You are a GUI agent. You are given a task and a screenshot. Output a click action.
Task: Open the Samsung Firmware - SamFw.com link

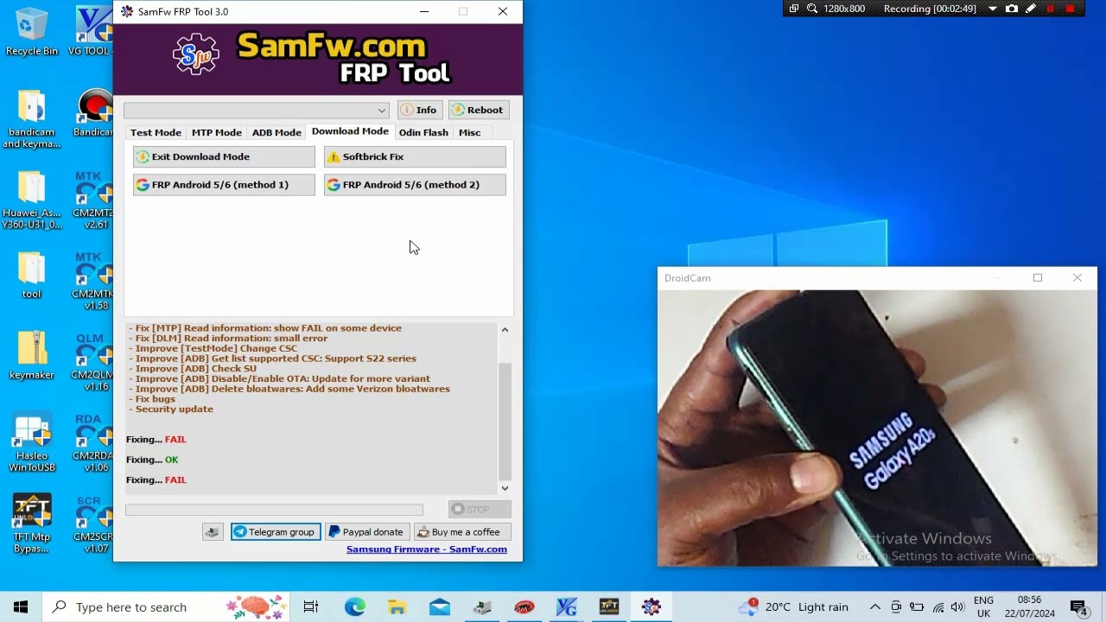(427, 549)
